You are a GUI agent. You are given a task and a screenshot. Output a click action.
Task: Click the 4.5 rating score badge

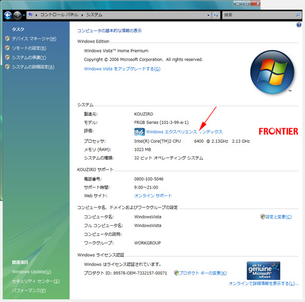(x=140, y=132)
